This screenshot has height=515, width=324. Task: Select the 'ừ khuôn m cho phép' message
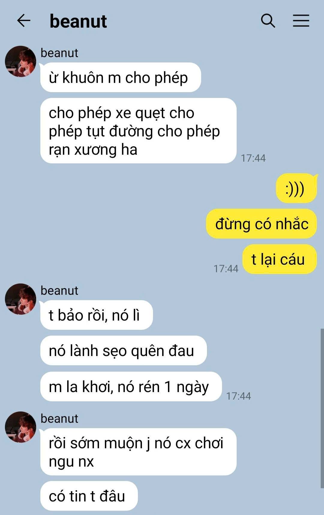point(121,78)
